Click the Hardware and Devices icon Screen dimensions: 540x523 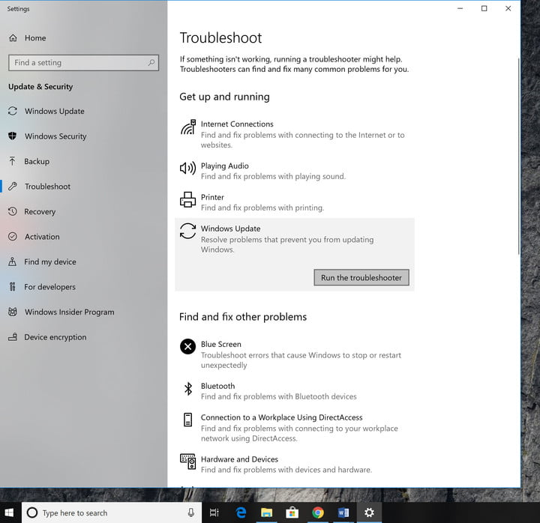[188, 462]
